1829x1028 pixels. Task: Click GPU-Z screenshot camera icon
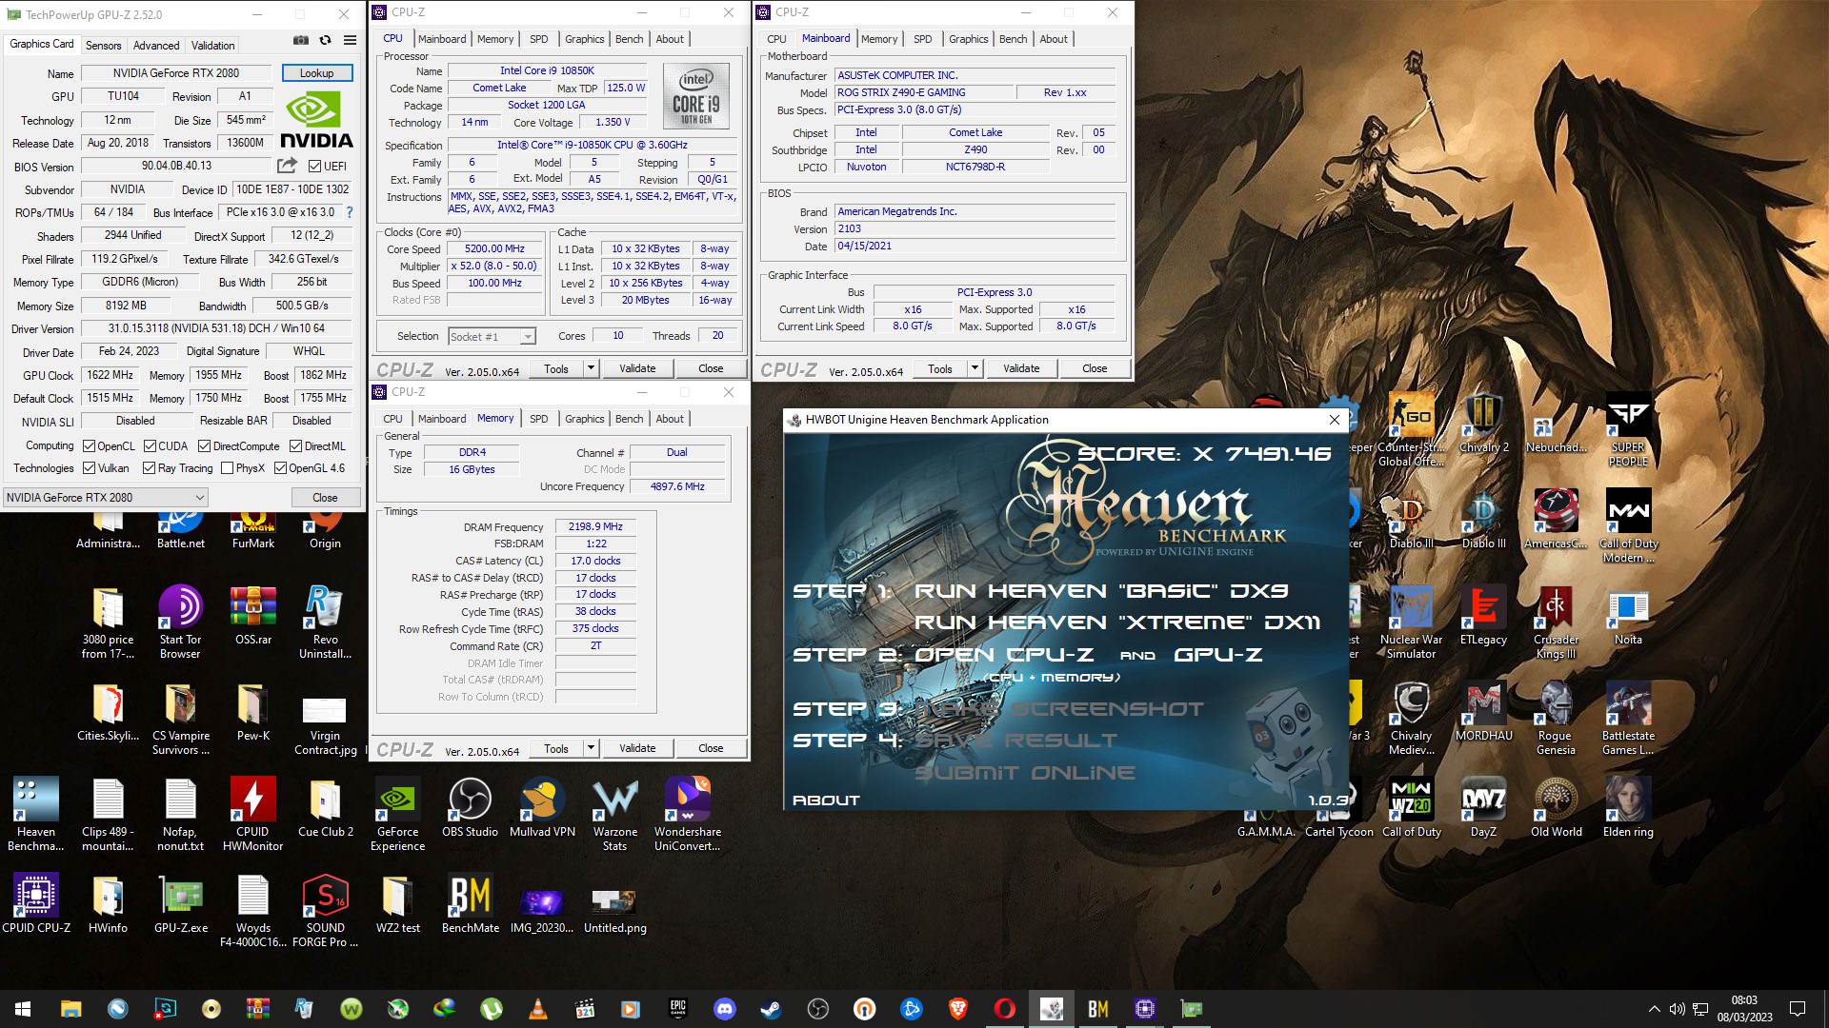tap(301, 41)
